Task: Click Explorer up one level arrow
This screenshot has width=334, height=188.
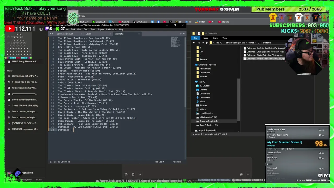Action: (206, 43)
